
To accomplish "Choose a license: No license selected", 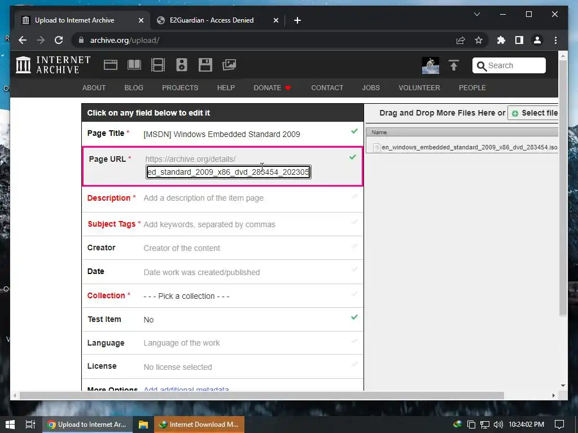I will (x=178, y=367).
